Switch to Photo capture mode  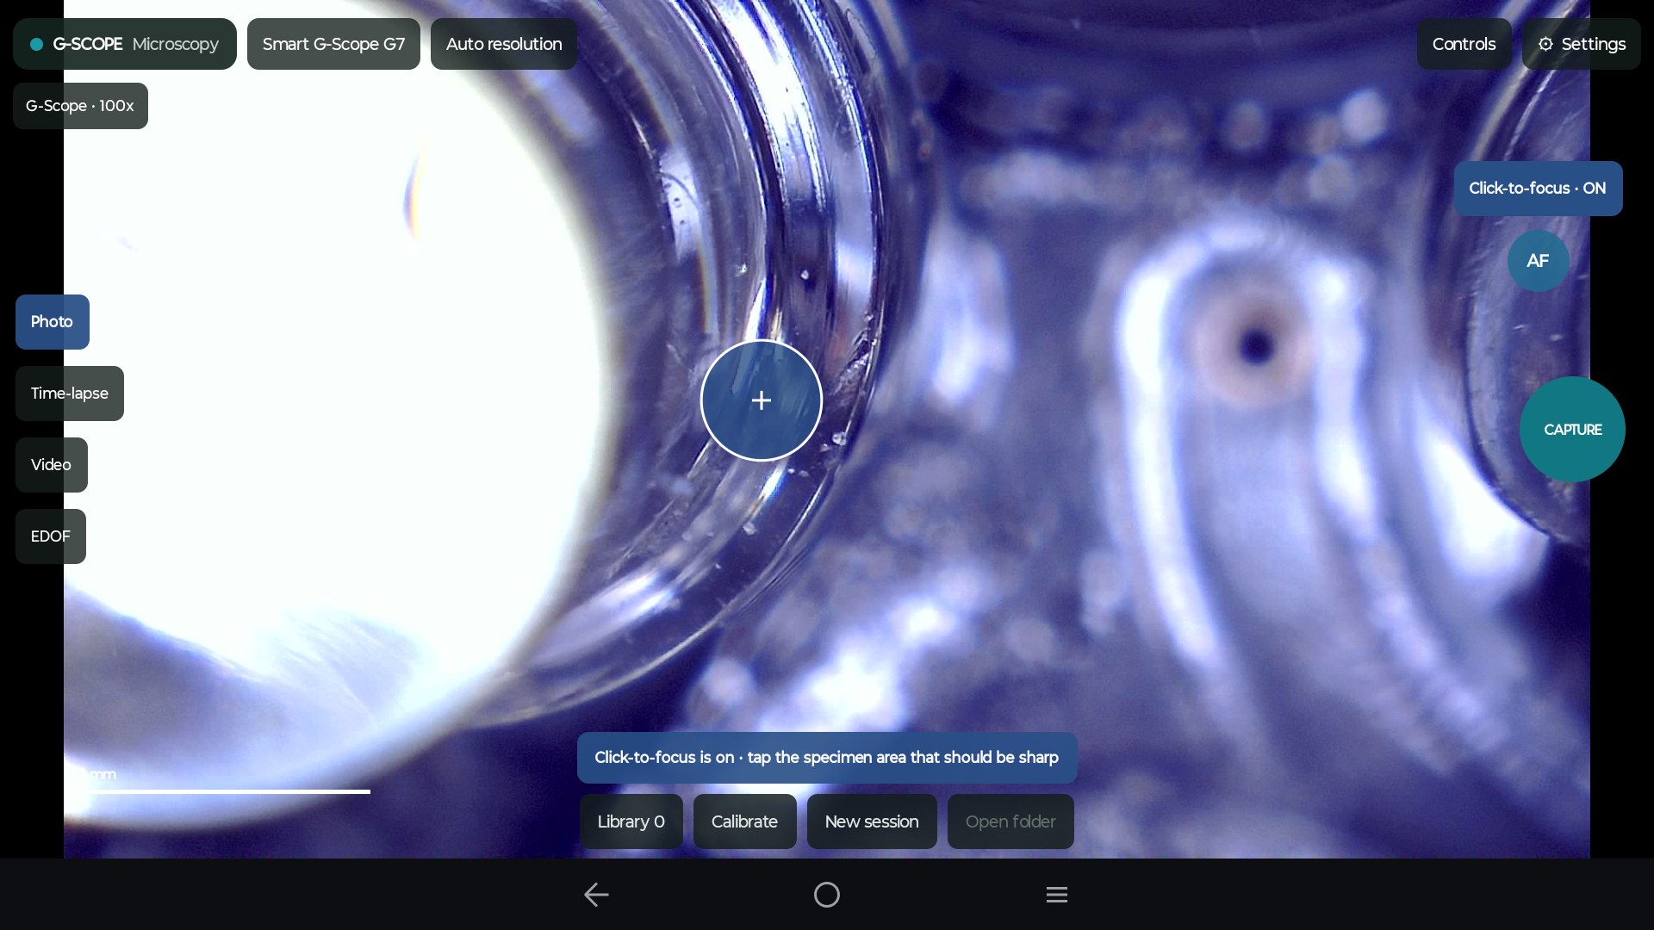[53, 322]
